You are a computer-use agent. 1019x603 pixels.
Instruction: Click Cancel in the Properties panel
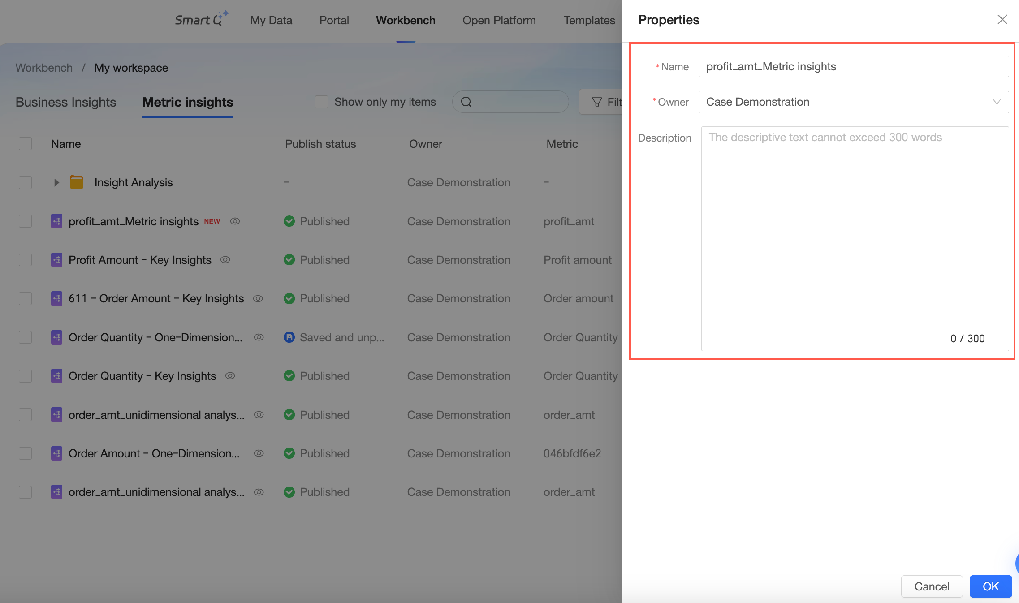[x=932, y=586]
